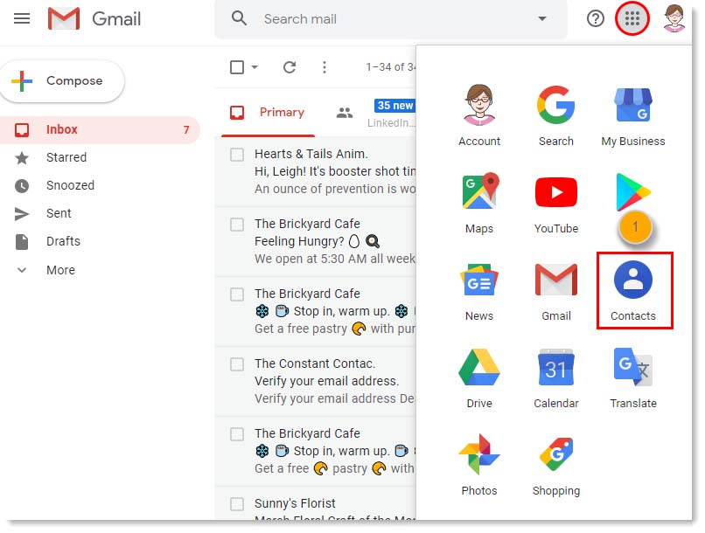
Task: Click the 35 new badge
Action: [x=394, y=106]
